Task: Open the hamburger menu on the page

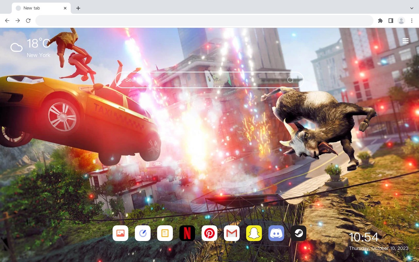Action: tap(406, 41)
